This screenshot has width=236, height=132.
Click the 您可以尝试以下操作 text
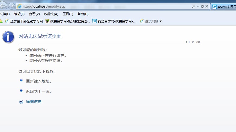(36, 72)
